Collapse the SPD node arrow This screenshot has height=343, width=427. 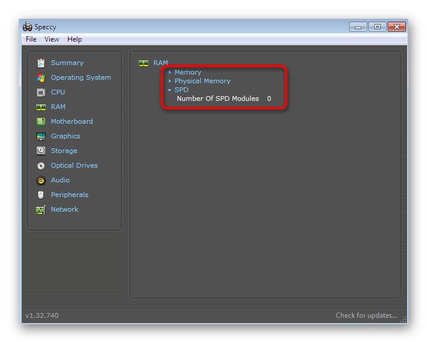tap(169, 90)
